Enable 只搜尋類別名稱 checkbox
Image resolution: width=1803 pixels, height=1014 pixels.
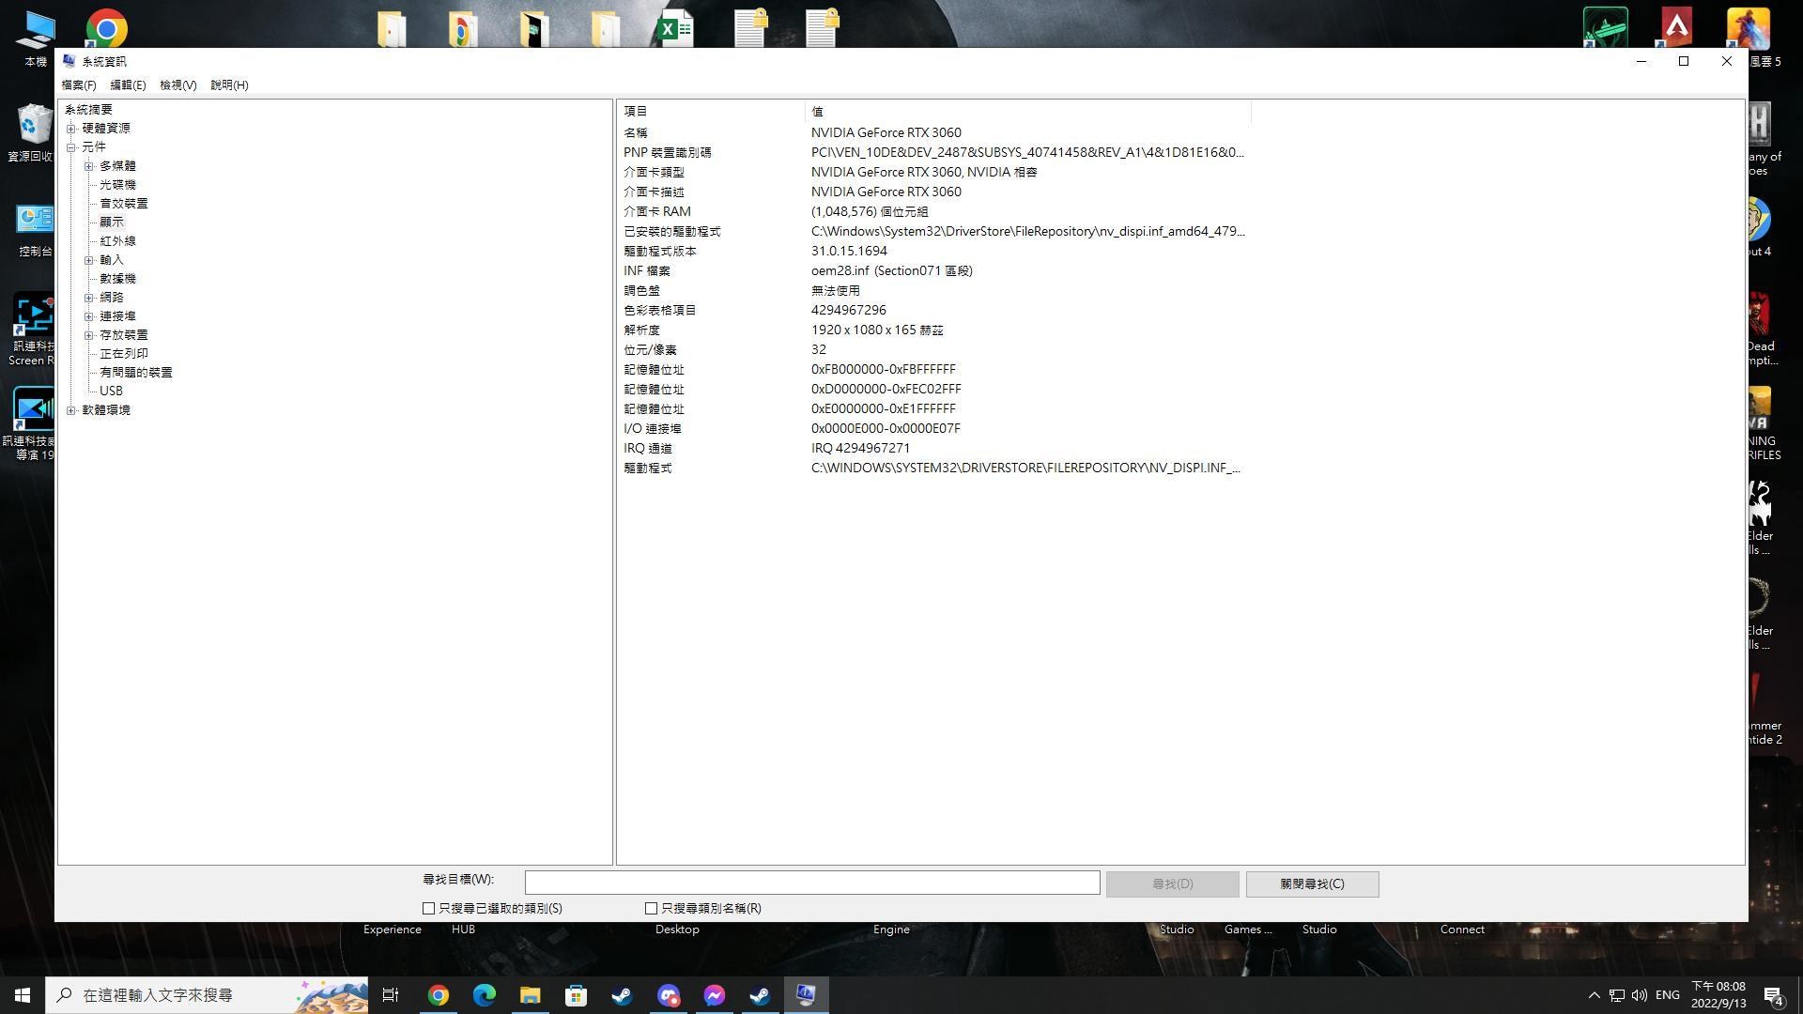(651, 909)
